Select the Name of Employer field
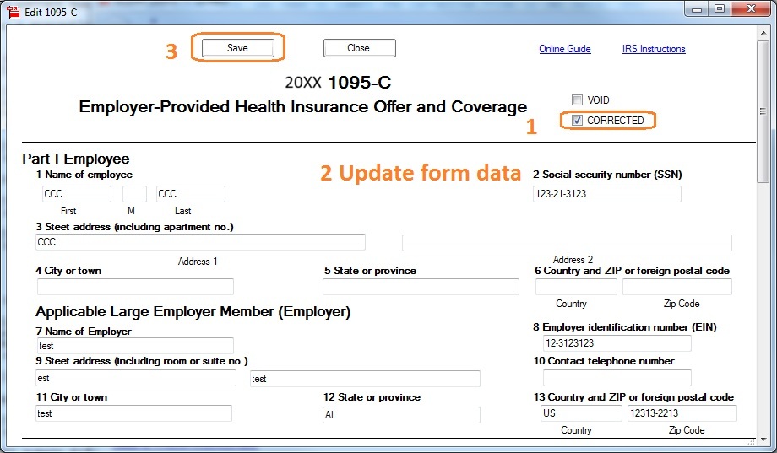The image size is (777, 453). click(x=134, y=346)
